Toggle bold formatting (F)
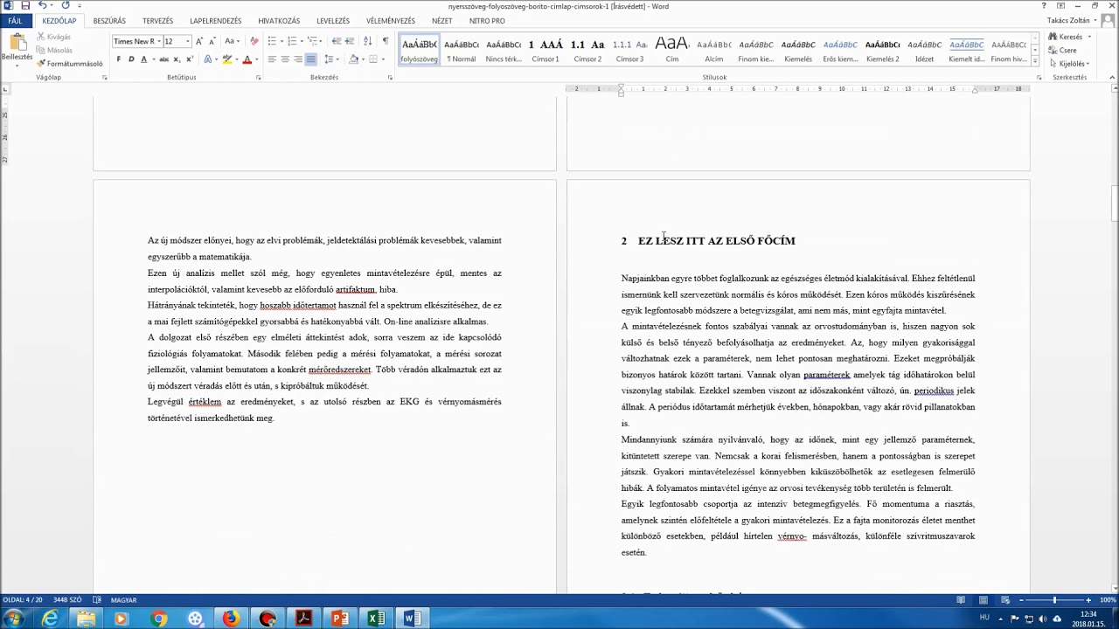1119x629 pixels. [119, 59]
